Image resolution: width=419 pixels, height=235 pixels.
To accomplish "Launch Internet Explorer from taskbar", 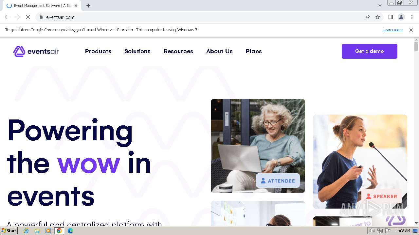I will [26, 231].
